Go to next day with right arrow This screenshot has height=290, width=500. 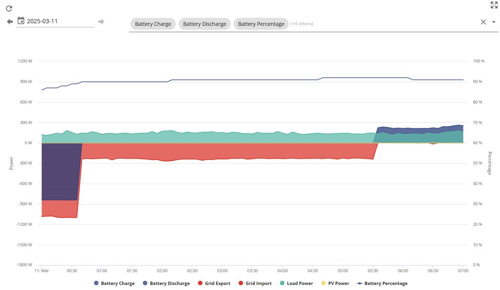(x=101, y=21)
